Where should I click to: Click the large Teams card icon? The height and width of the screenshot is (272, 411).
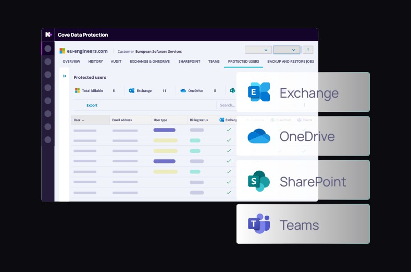259,224
